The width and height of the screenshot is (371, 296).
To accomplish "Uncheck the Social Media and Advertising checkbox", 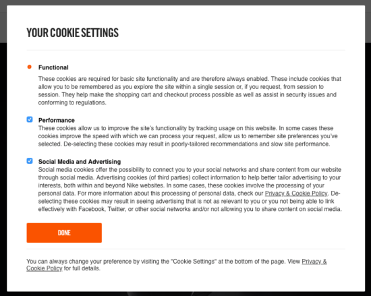I will click(30, 160).
